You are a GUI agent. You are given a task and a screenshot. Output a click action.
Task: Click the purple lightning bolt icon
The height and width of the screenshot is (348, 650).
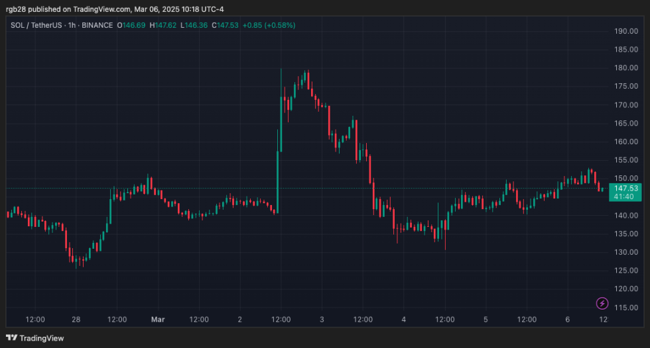tap(602, 304)
